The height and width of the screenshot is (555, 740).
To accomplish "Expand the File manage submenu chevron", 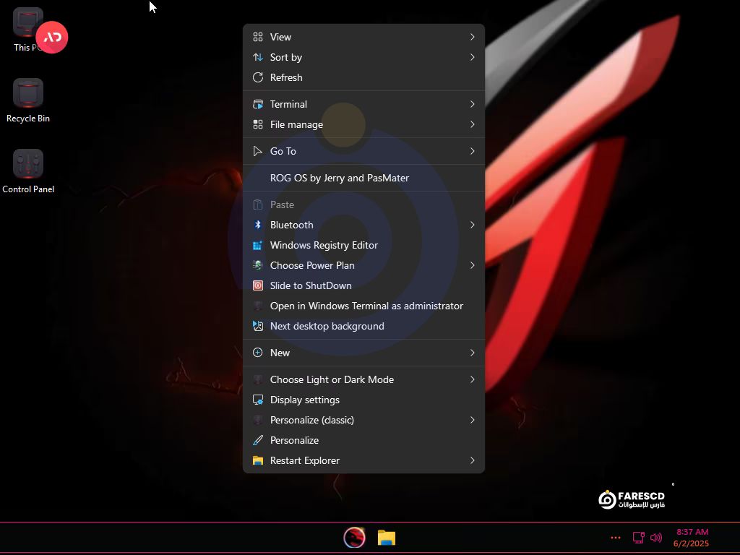I will pos(473,124).
